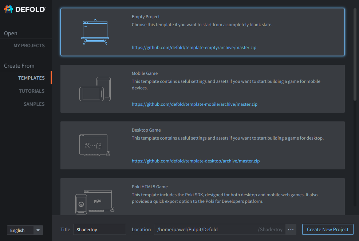Open the English language selector
The height and width of the screenshot is (241, 359).
25,230
